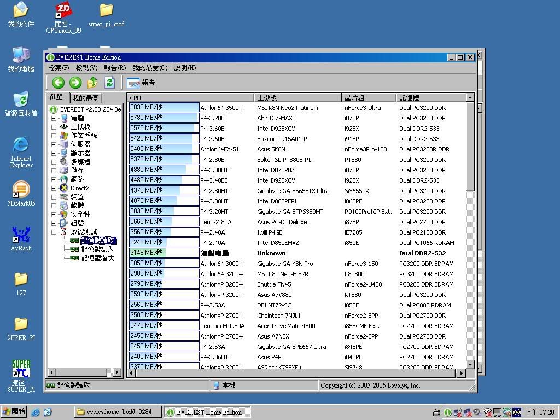Image resolution: width=560 pixels, height=420 pixels.
Task: Expand the 電腦 tree node
Action: pyautogui.click(x=54, y=118)
